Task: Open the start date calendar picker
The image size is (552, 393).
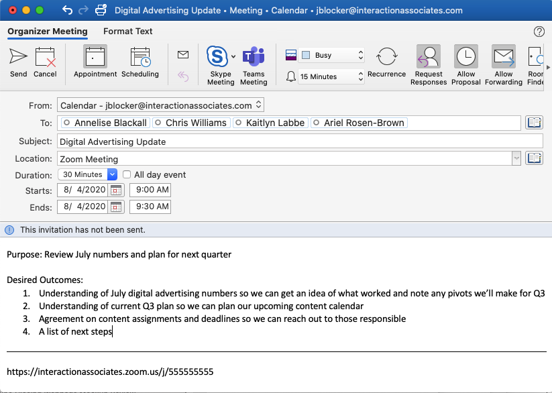Action: click(x=117, y=190)
